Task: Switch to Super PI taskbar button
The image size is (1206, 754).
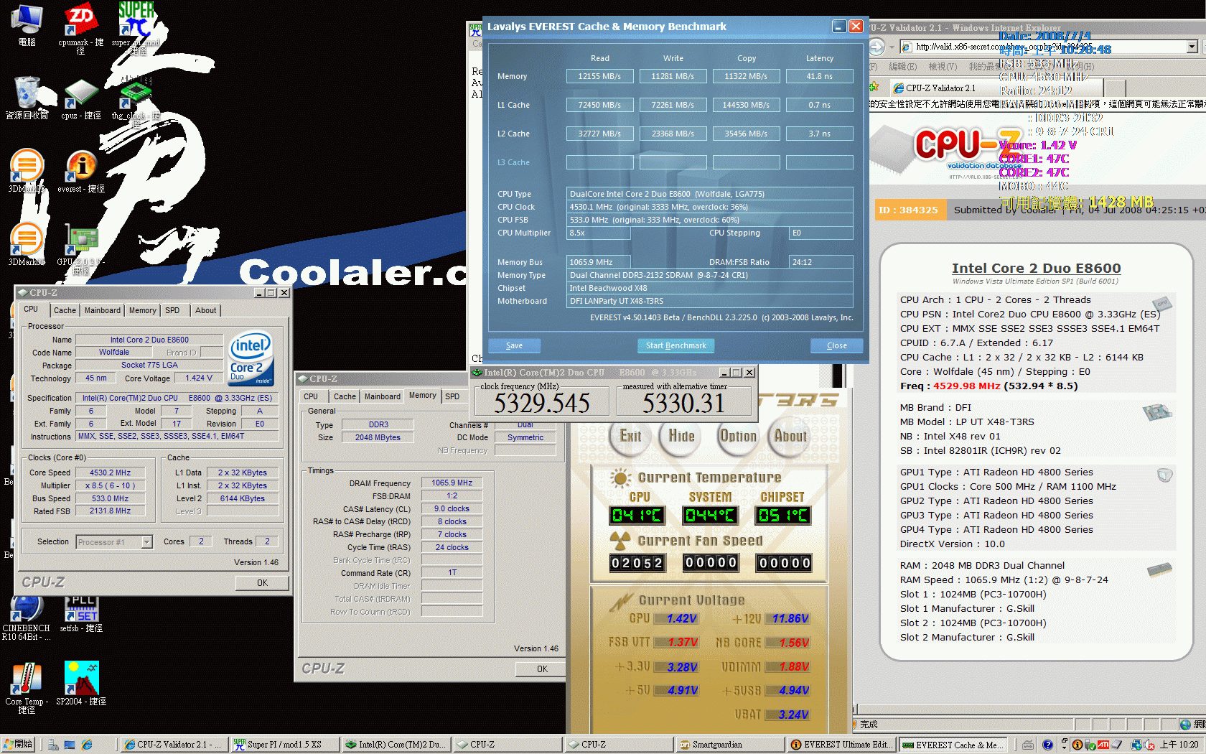Action: click(284, 745)
